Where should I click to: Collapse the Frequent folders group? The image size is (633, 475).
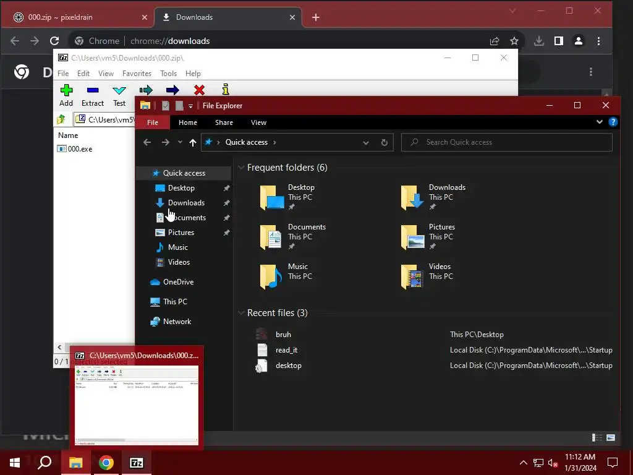(x=241, y=167)
